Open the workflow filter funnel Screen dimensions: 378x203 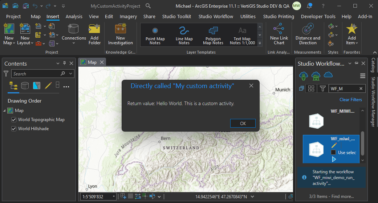point(322,88)
